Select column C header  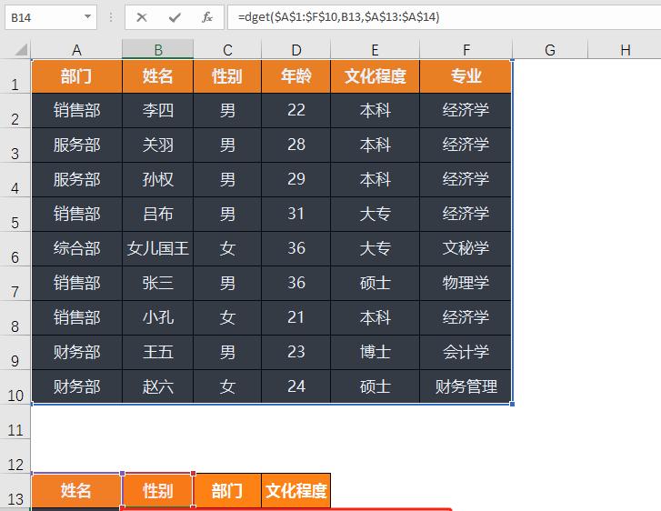227,49
